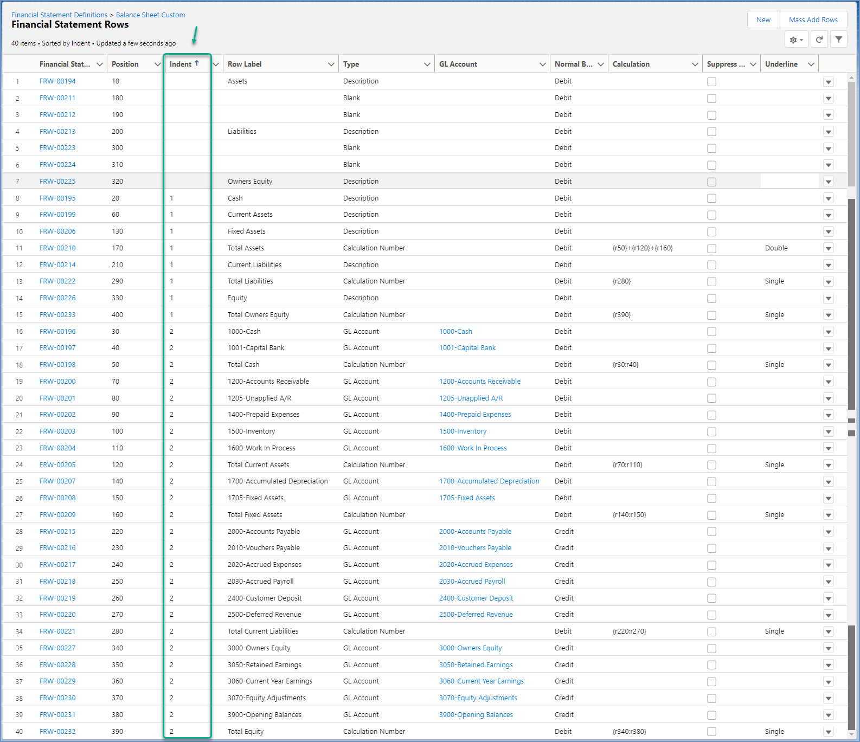Check Suppress box for Total Liabilities row
Viewport: 860px width, 742px height.
coord(711,282)
